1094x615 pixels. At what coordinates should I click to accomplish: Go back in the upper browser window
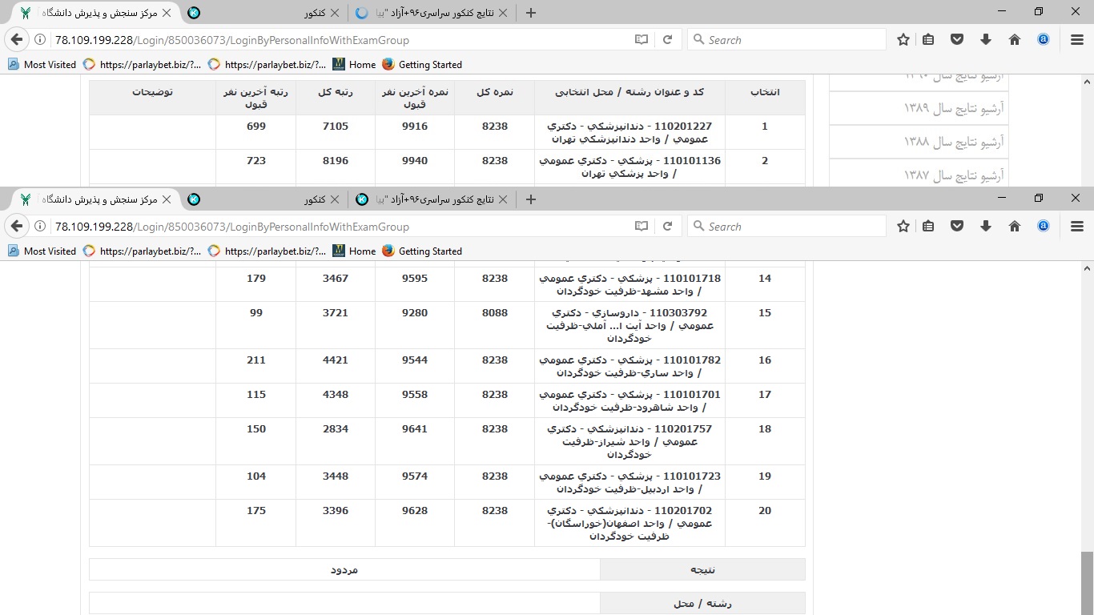point(17,39)
